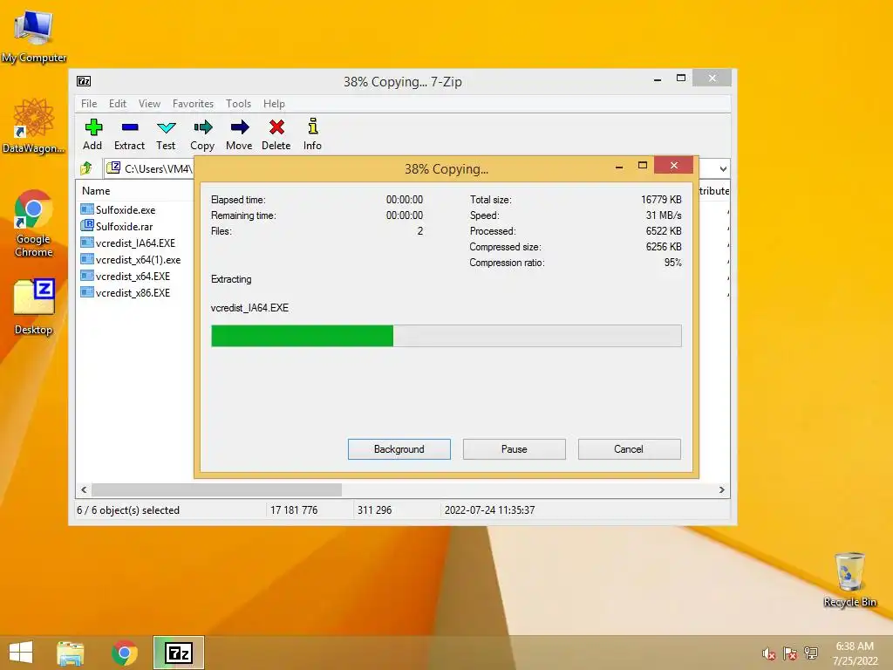Open the Tools menu
This screenshot has width=893, height=670.
pyautogui.click(x=238, y=104)
